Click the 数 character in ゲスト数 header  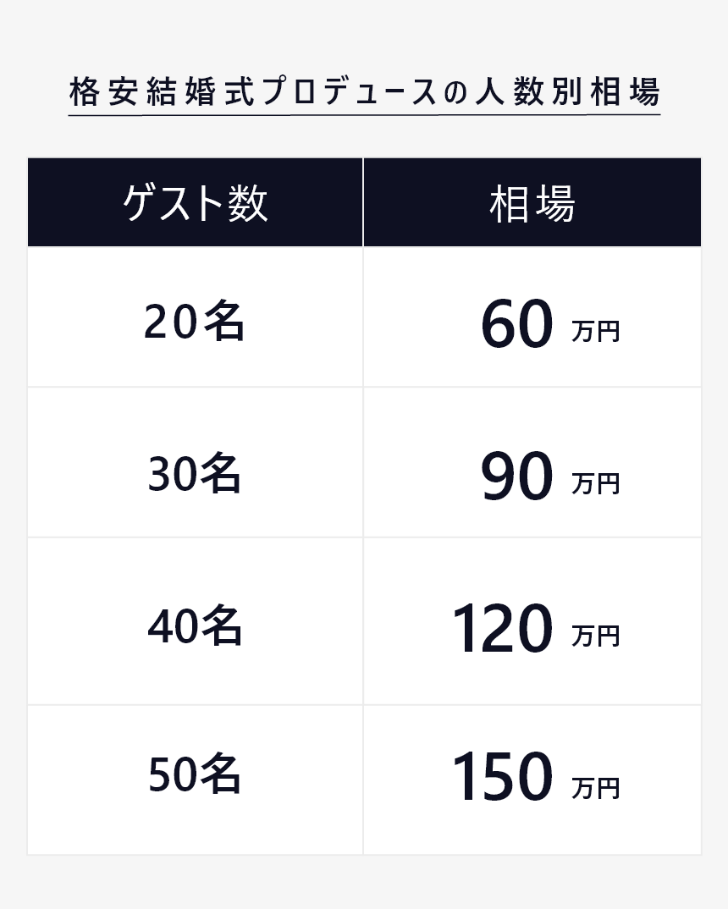point(248,203)
